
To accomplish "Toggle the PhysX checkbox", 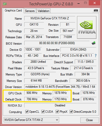I will pyautogui.click(x=57, y=112).
